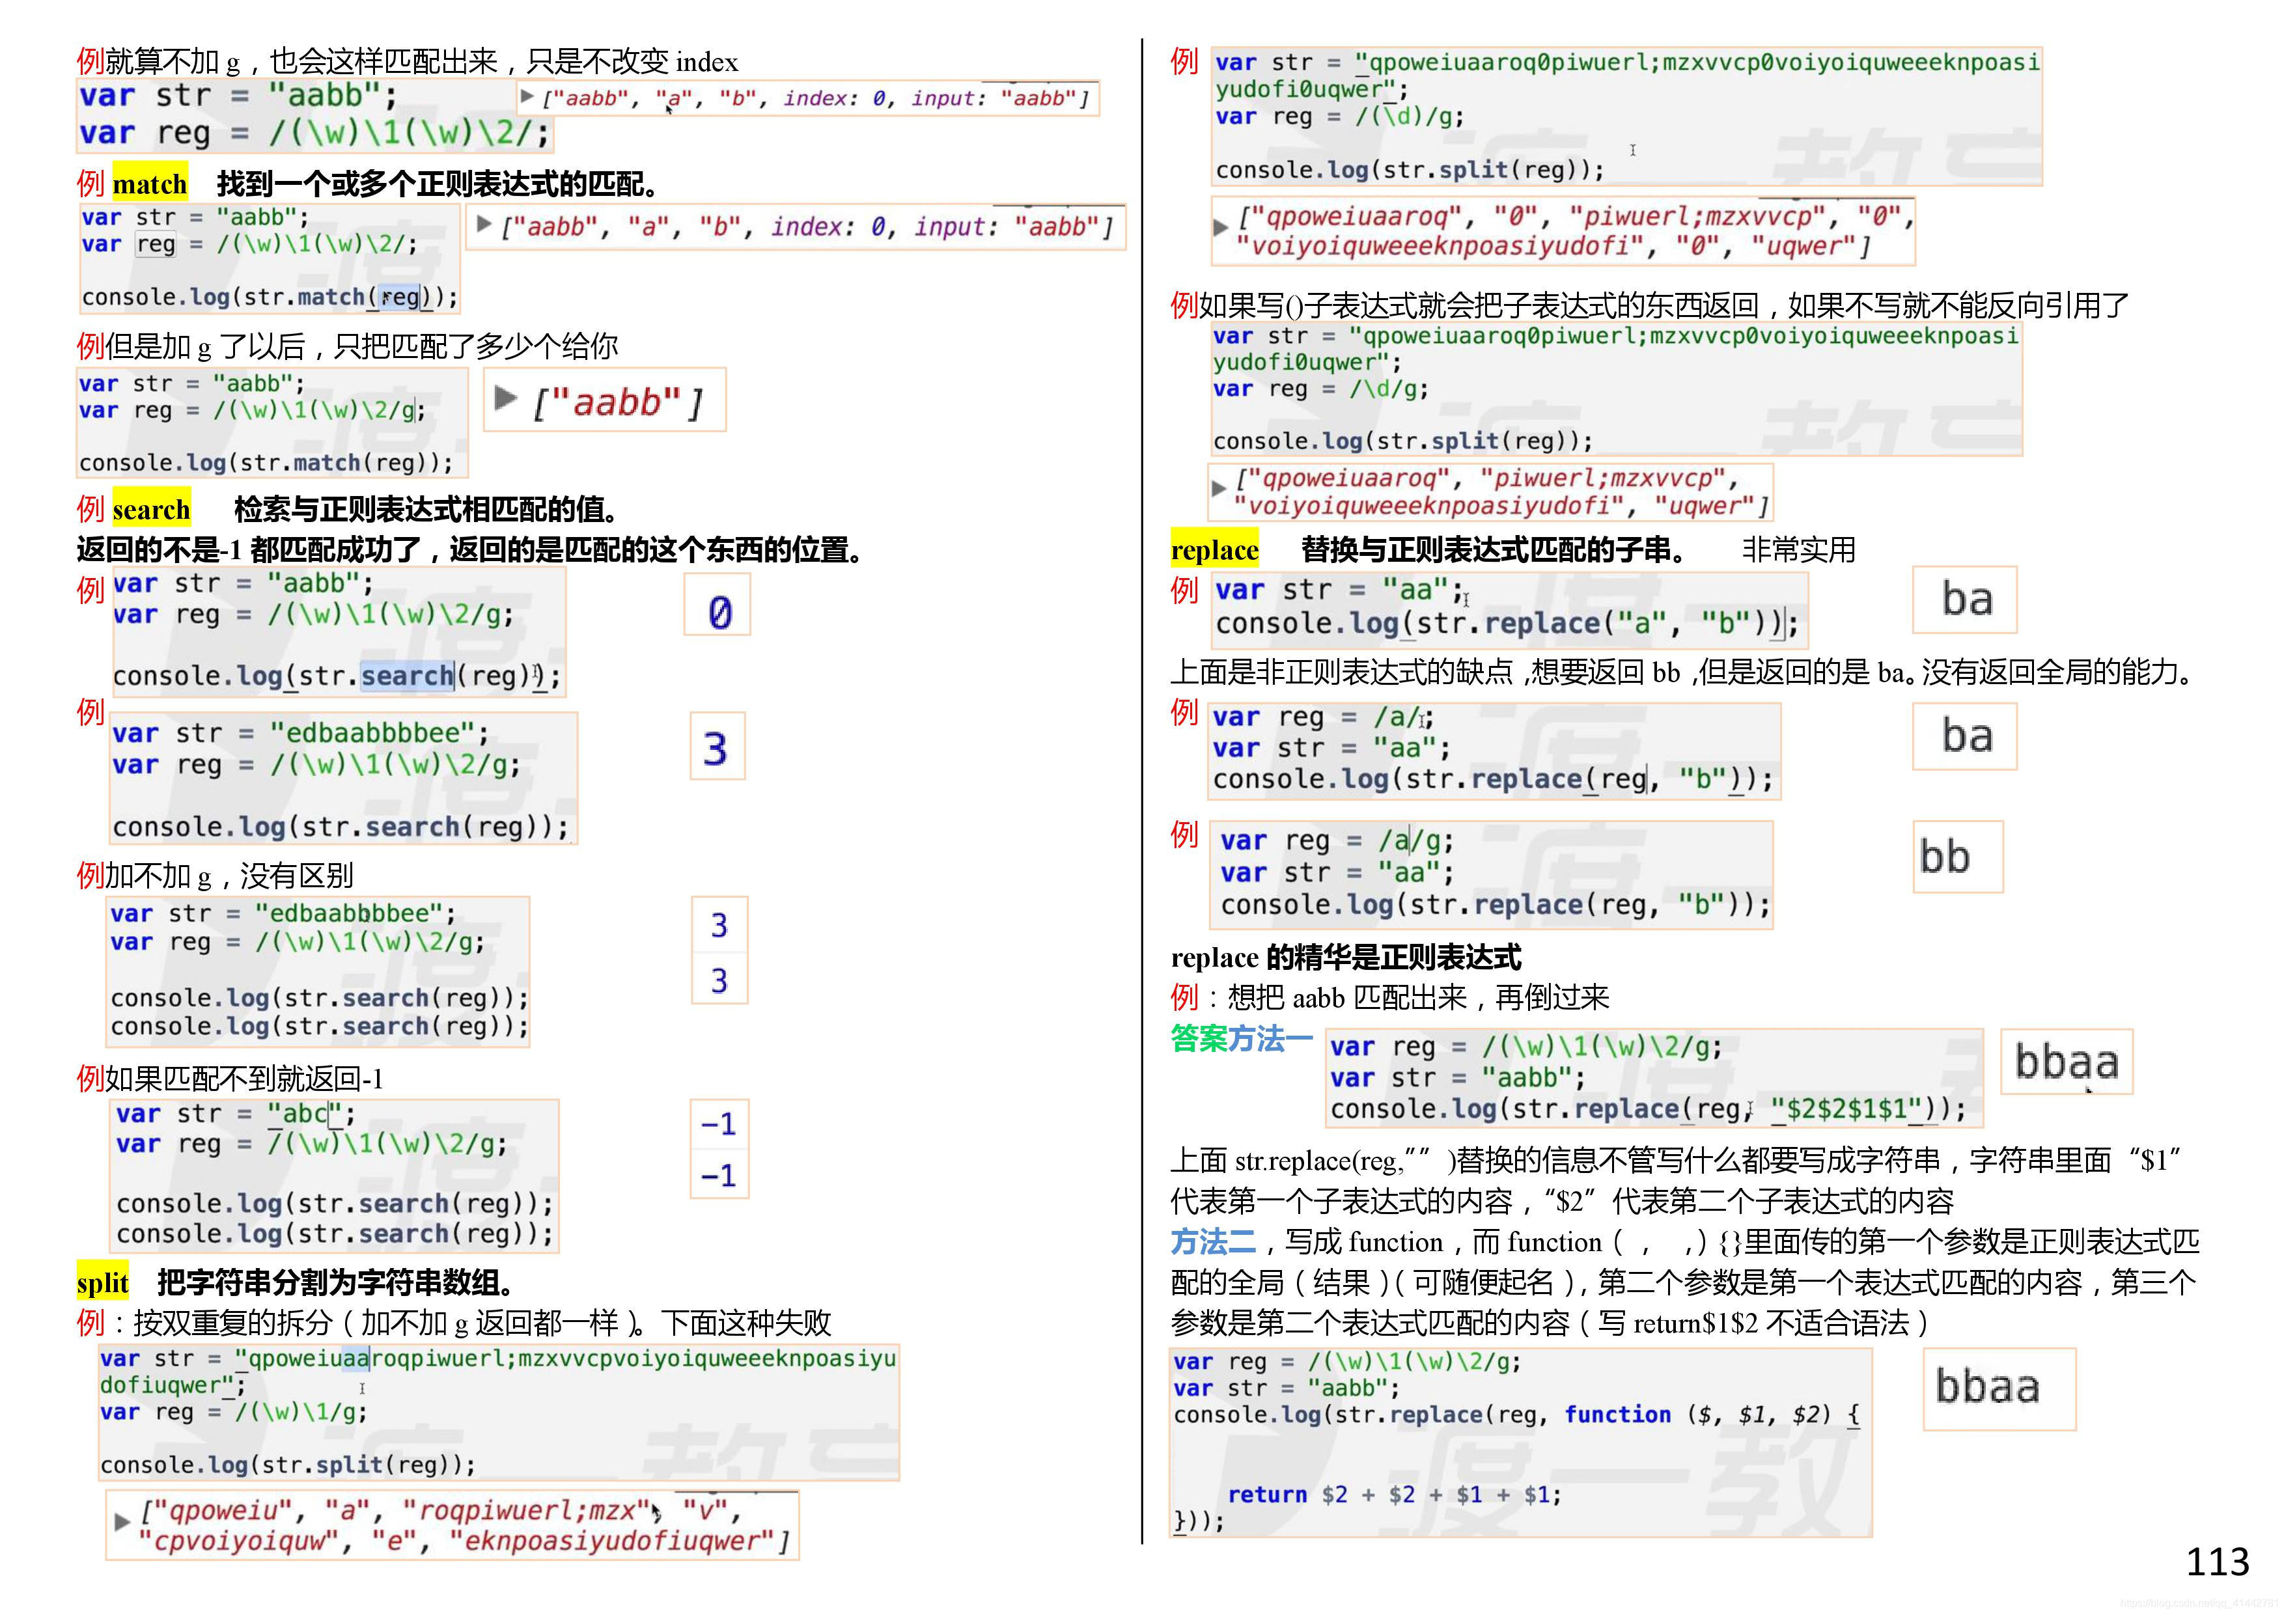2284x1615 pixels.
Task: Click the "bbaa" output beside 答案方法一 code
Action: click(2066, 1061)
